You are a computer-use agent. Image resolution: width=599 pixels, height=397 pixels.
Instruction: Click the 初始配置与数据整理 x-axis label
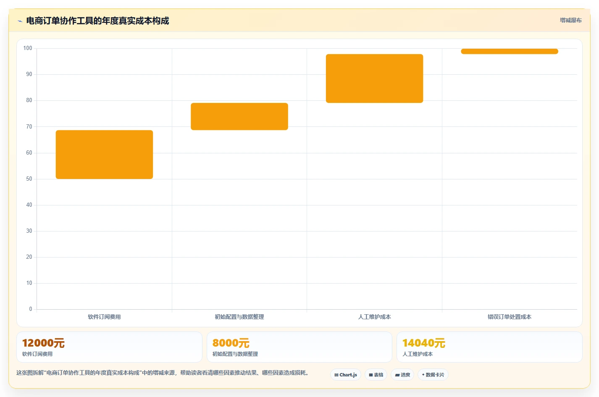pyautogui.click(x=239, y=317)
